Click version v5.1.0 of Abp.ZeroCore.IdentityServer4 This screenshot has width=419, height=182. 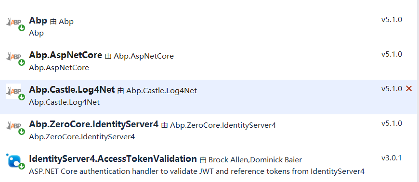pos(392,123)
